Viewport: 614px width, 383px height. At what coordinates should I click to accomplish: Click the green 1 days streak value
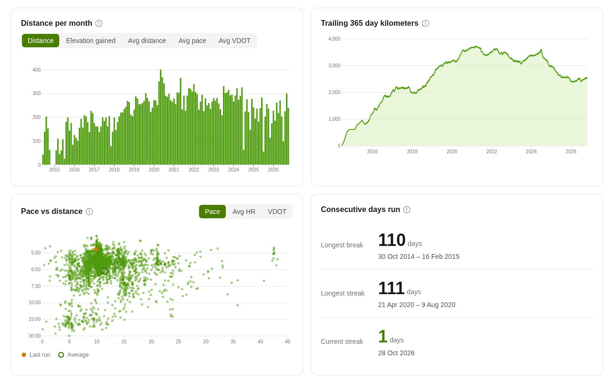[391, 337]
